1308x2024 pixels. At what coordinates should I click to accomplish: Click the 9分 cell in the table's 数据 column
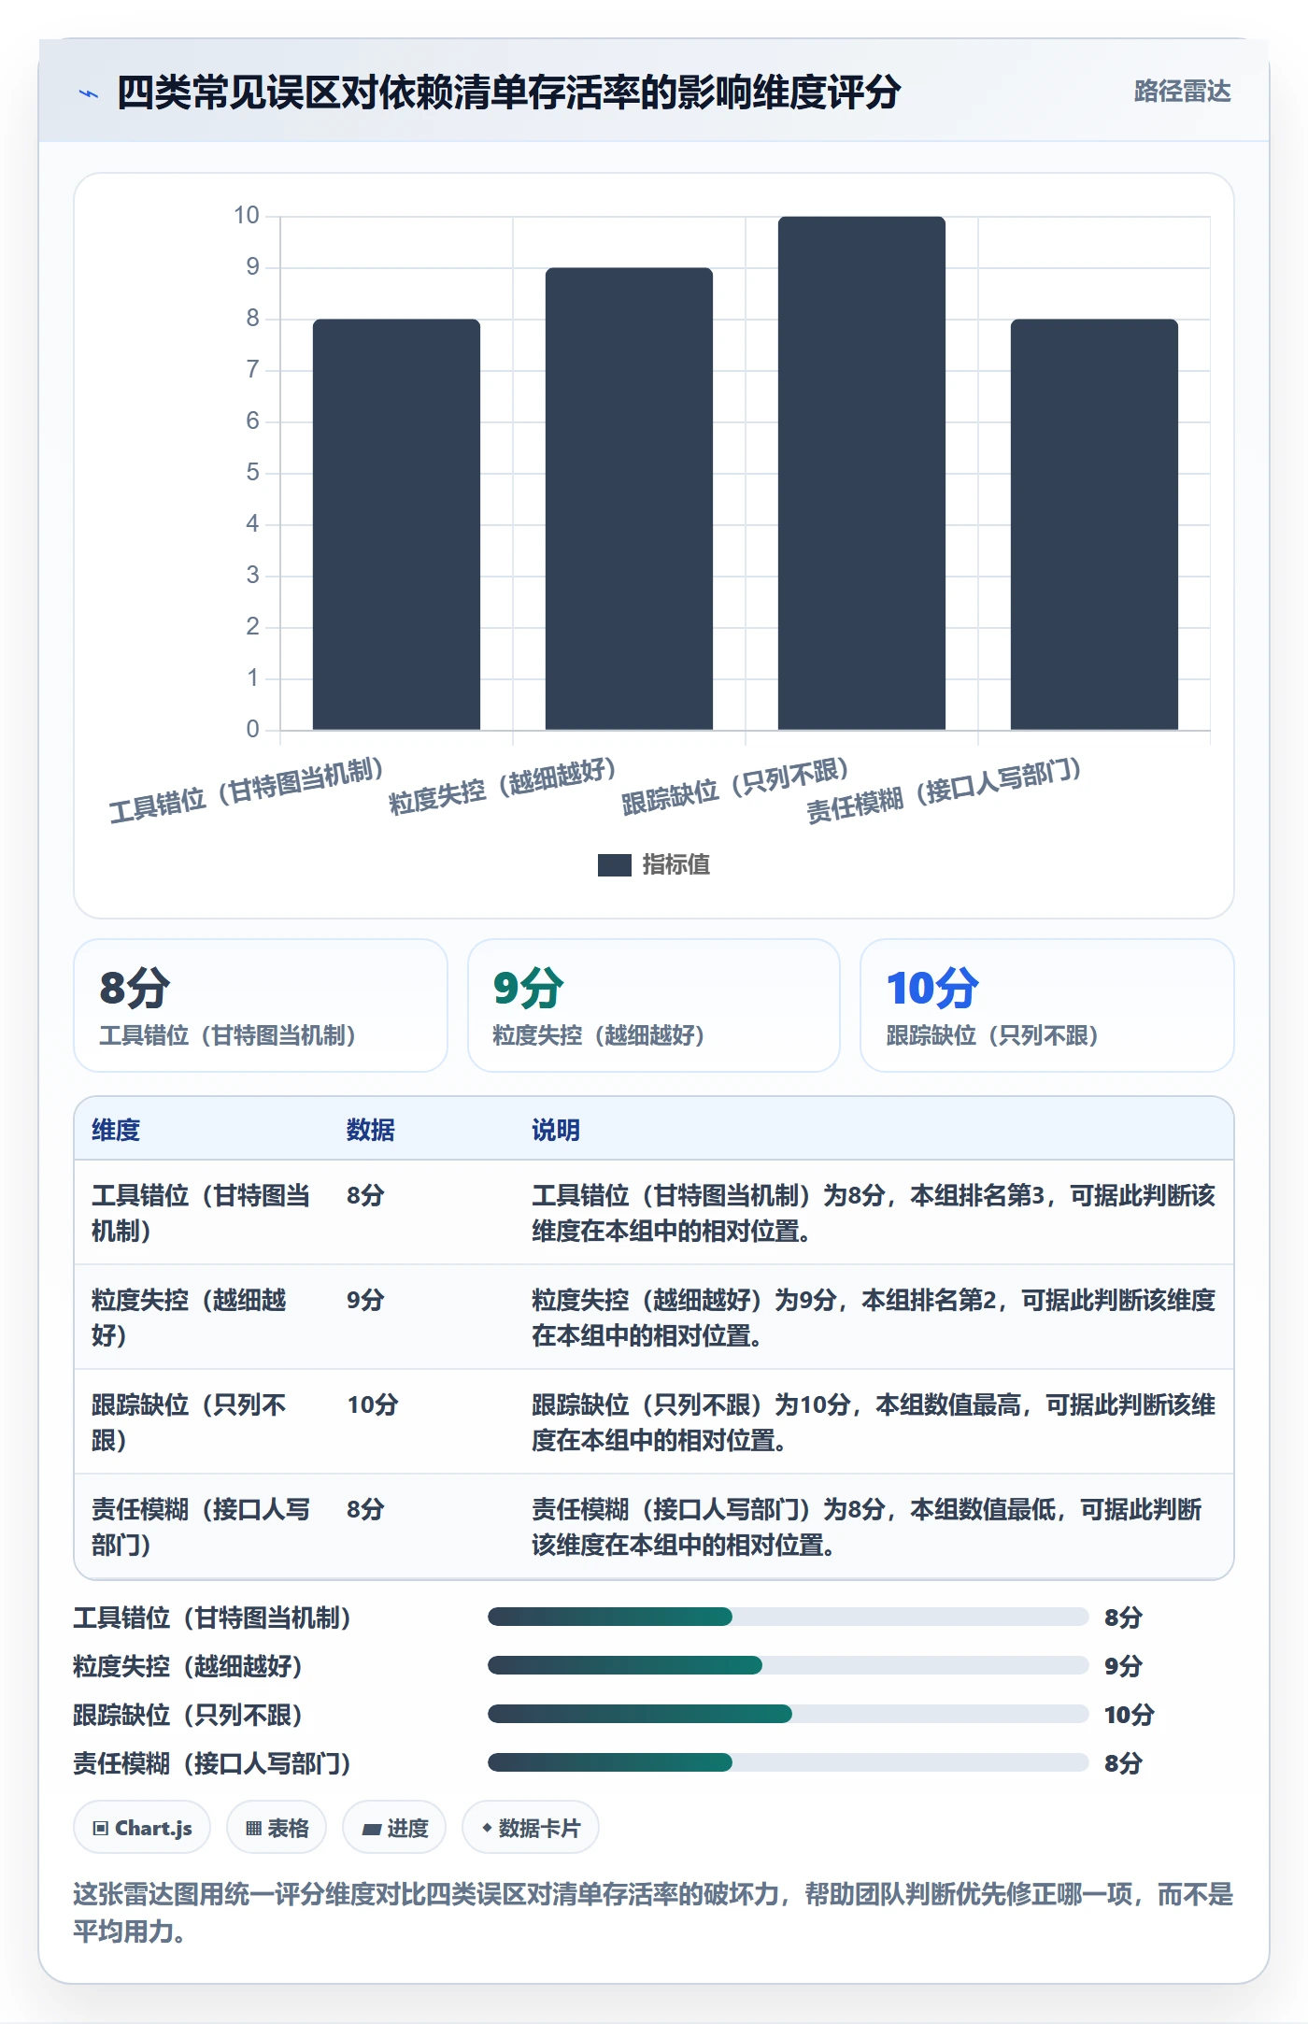pyautogui.click(x=365, y=1300)
